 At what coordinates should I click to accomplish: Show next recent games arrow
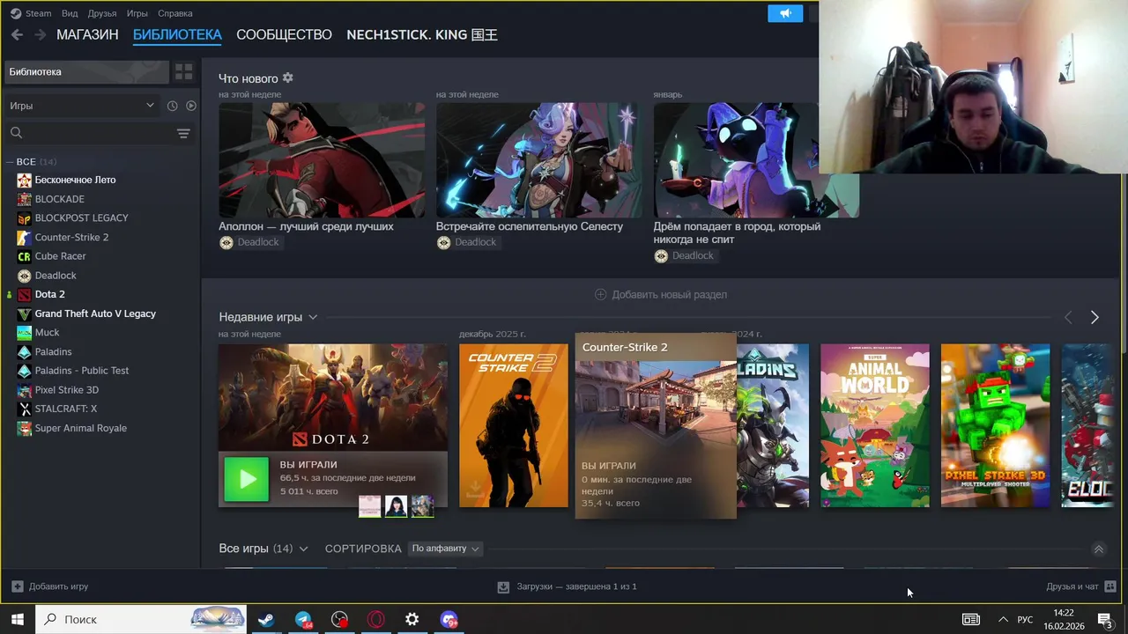click(x=1095, y=317)
